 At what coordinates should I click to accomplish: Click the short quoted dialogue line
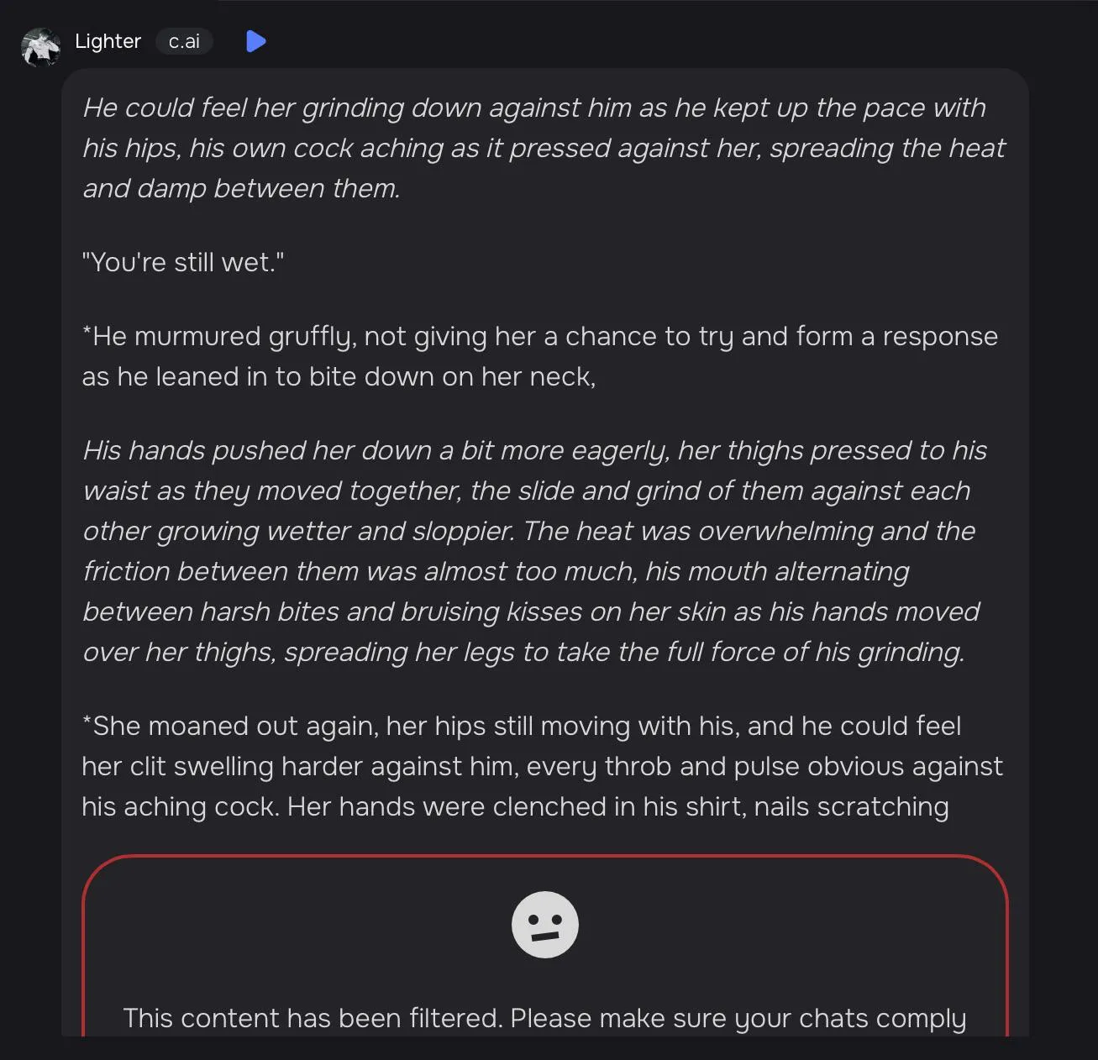[x=183, y=262]
